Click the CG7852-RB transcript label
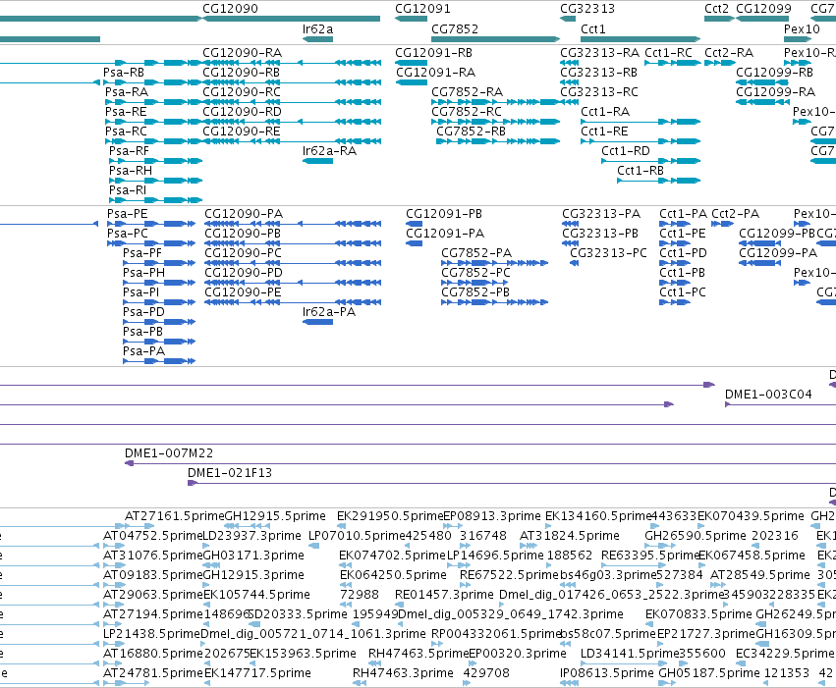 [x=471, y=132]
